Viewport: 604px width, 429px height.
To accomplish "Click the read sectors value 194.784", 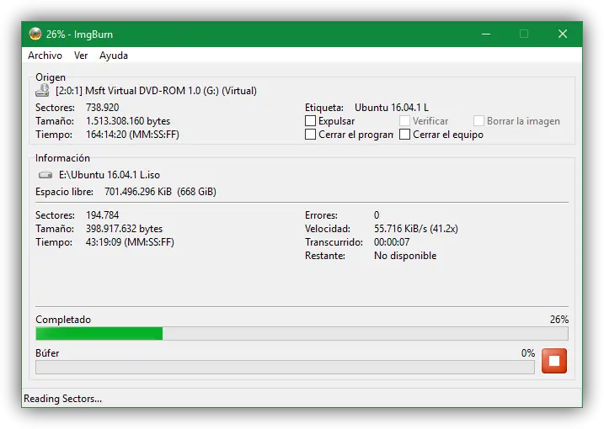I will point(103,215).
